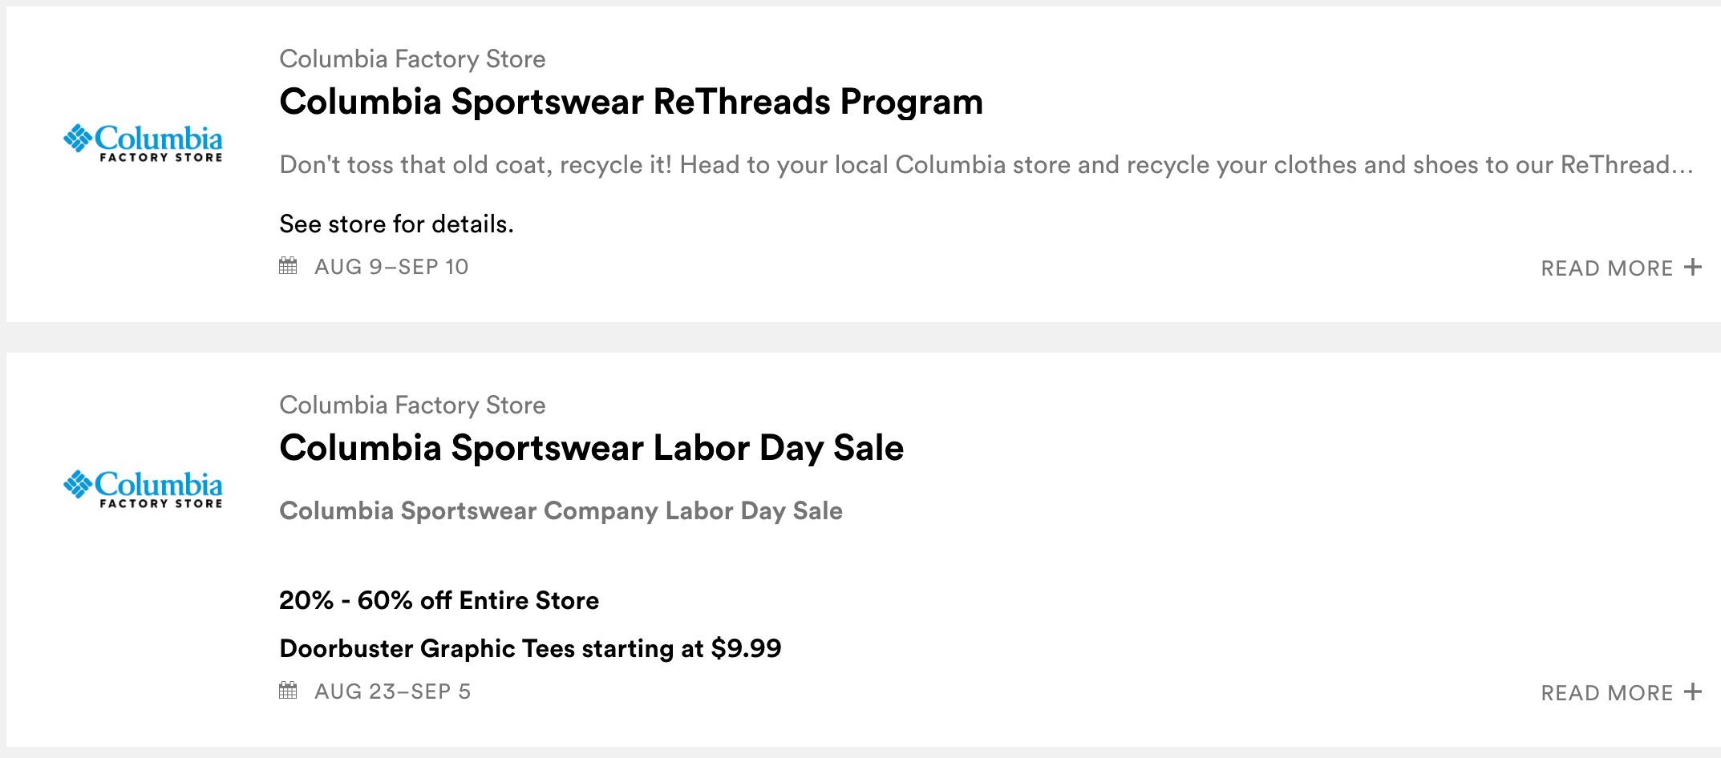
Task: Click the plus icon on the Labor Day Sale card
Action: [x=1692, y=691]
